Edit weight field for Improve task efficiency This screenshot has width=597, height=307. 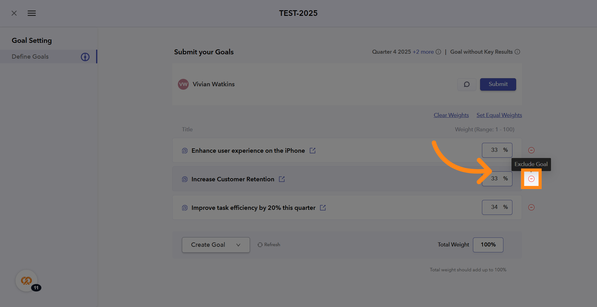(494, 207)
